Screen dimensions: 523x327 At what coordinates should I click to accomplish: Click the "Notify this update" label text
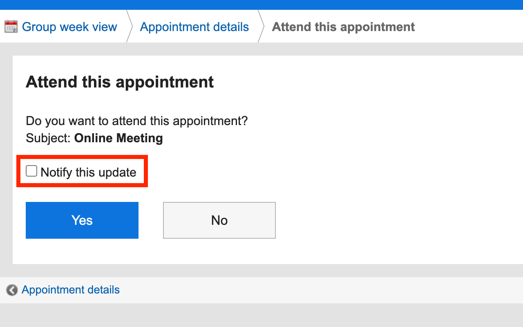coord(88,172)
